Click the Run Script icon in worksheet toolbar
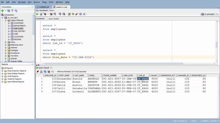Screen dimensions: 220x123 tap(41, 14)
